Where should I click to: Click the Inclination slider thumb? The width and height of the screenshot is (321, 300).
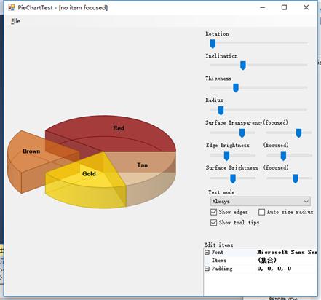pyautogui.click(x=243, y=66)
